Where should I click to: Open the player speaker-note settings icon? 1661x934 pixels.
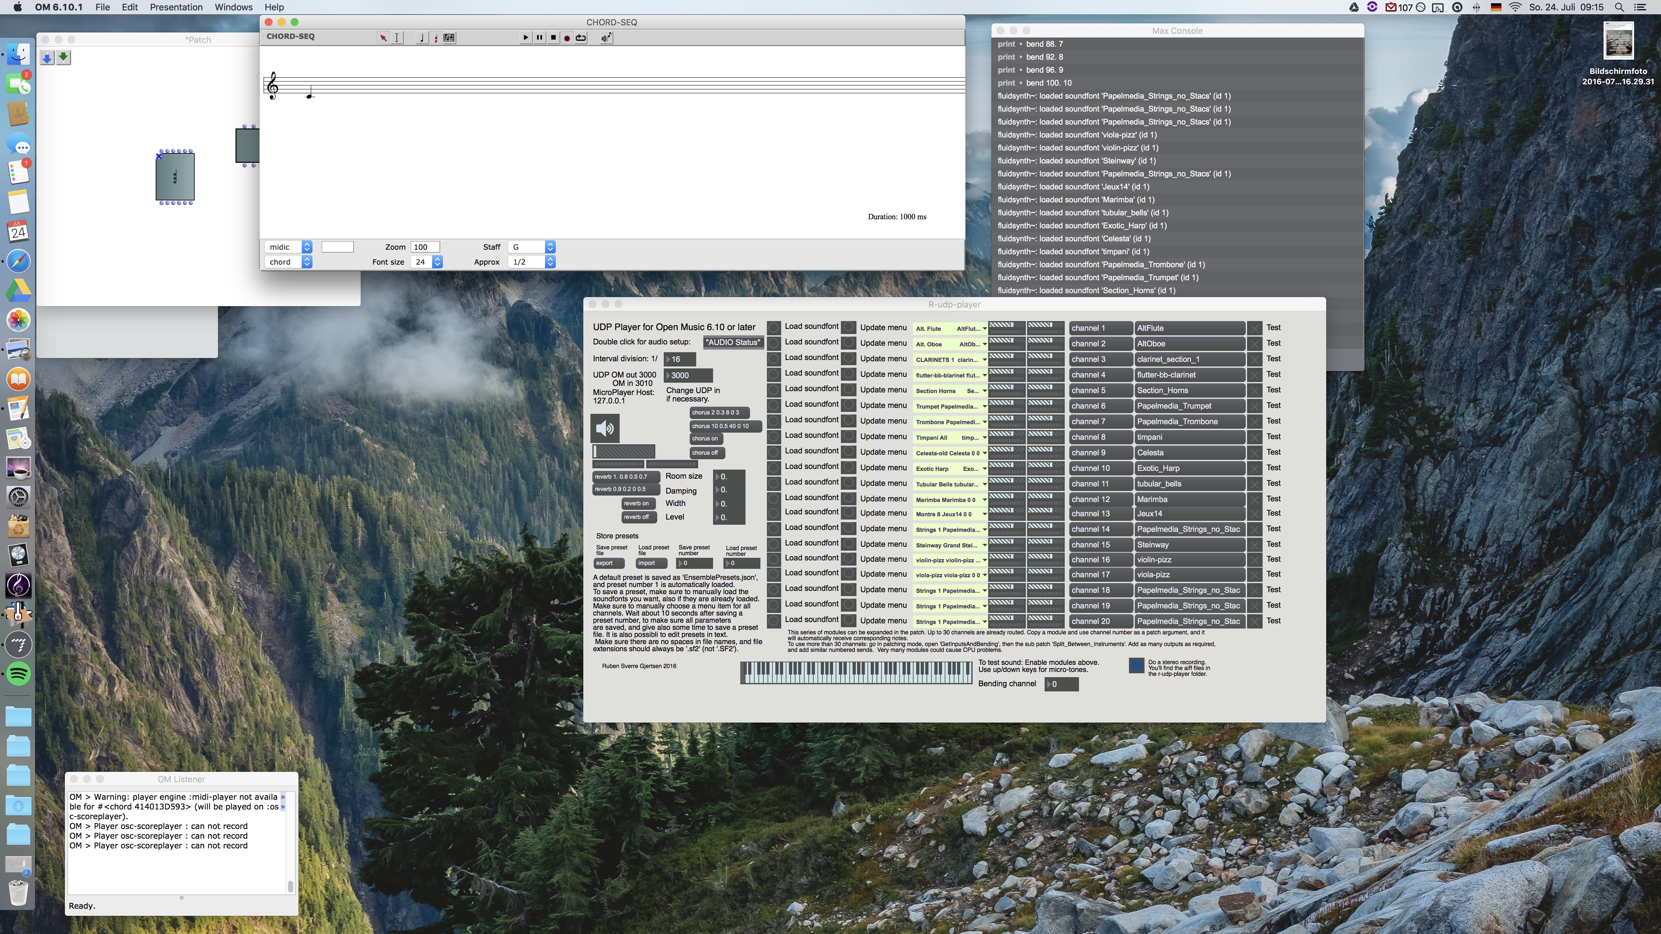tap(606, 38)
